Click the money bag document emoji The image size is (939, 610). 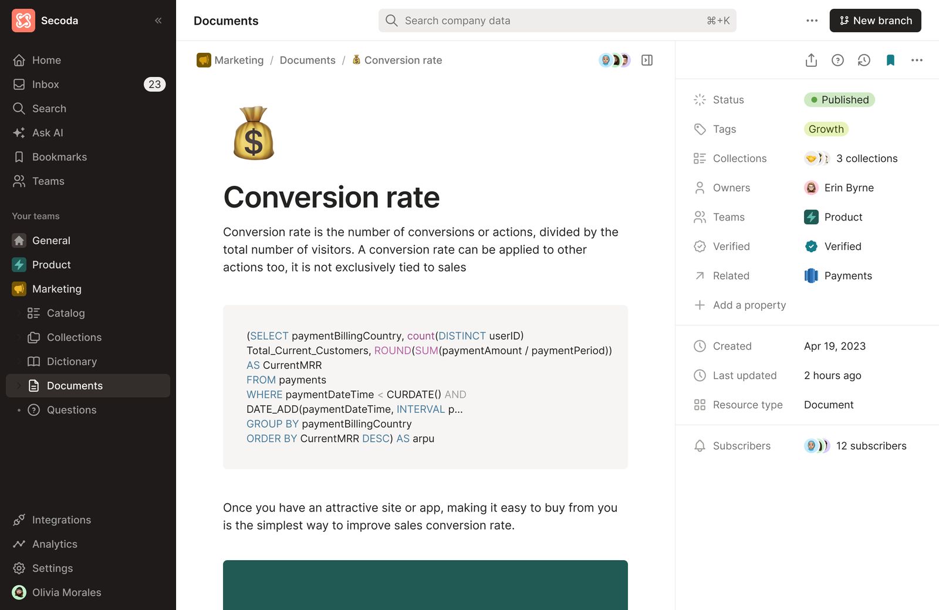(x=254, y=133)
